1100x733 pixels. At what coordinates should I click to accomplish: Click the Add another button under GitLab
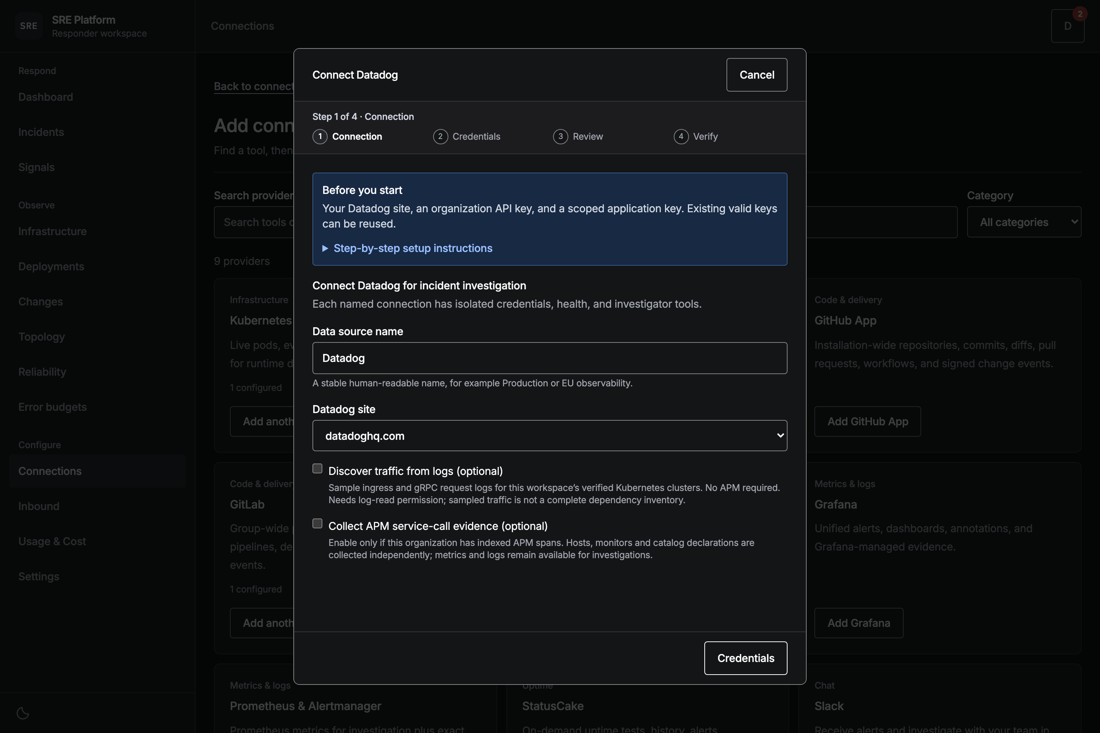coord(262,623)
